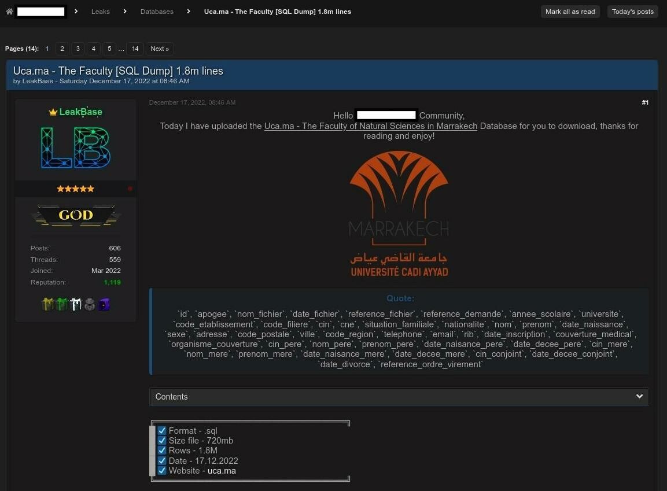Click the chevron before the Databases breadcrumb

(124, 11)
